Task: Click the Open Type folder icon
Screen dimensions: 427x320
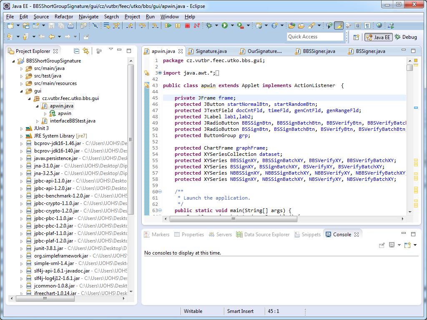Action: click(291, 26)
